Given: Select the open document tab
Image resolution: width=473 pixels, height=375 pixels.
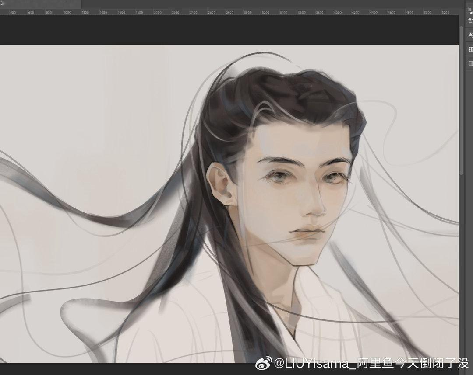Looking at the screenshot, I should 41,4.
